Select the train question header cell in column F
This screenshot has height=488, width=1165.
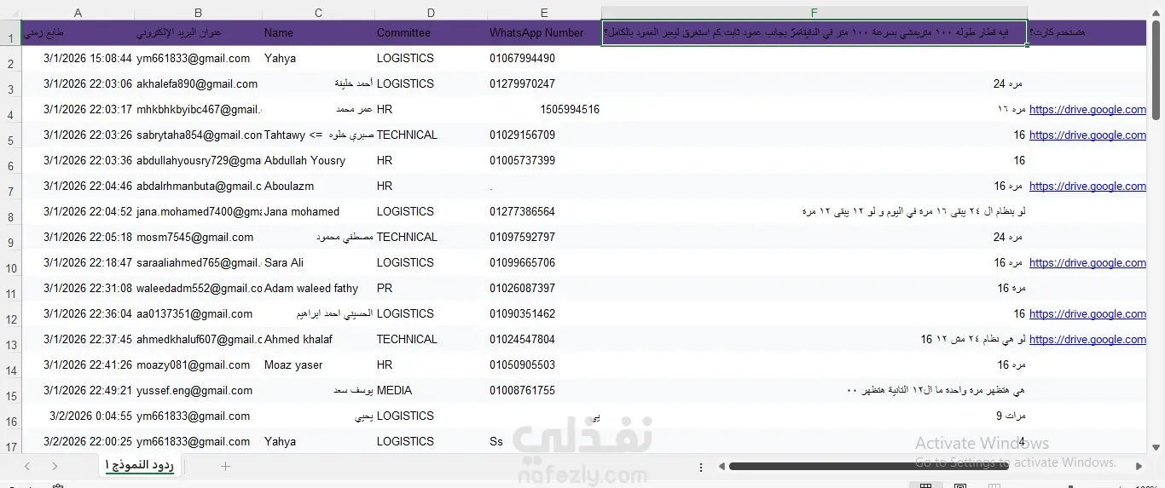[814, 33]
